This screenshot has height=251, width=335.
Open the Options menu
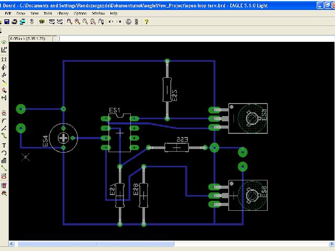coord(80,13)
